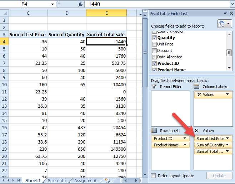
Task: Close the PivotTable Field List pane
Action: [231, 14]
